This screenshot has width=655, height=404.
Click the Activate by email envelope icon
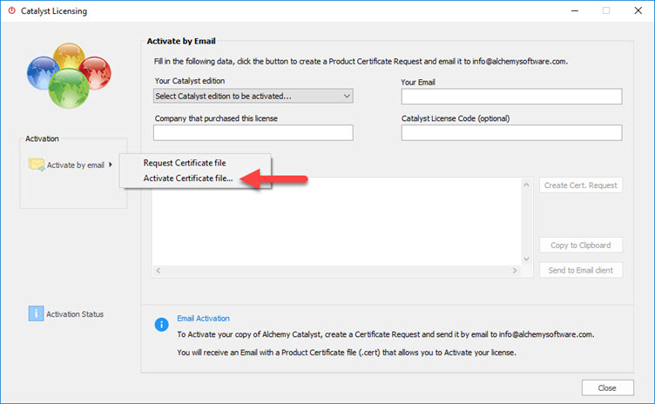point(36,165)
